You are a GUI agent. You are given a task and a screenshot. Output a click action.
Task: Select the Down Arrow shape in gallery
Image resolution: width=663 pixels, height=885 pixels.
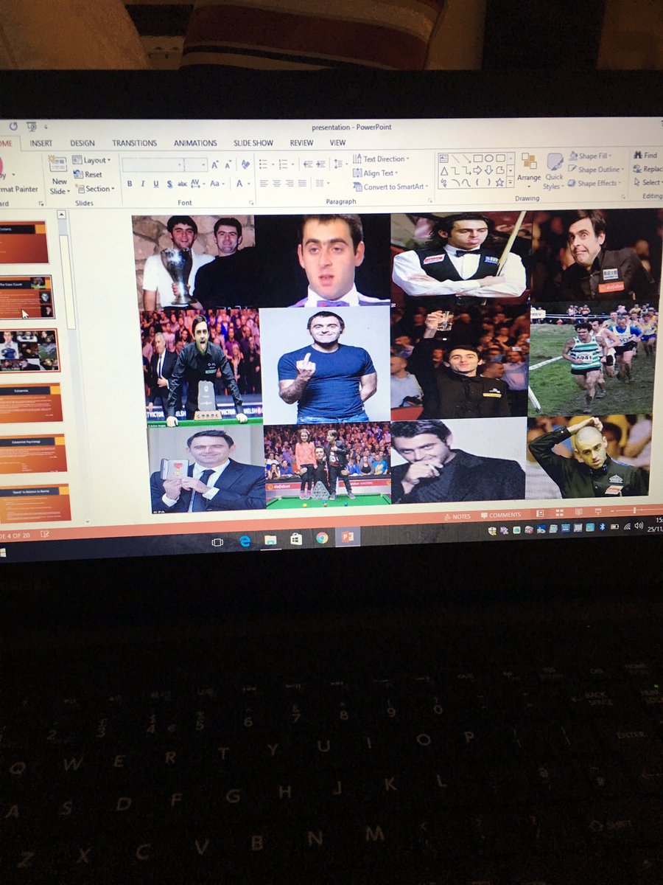pyautogui.click(x=488, y=170)
